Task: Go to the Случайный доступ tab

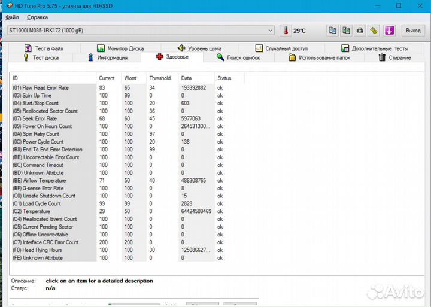Action: tap(281, 48)
